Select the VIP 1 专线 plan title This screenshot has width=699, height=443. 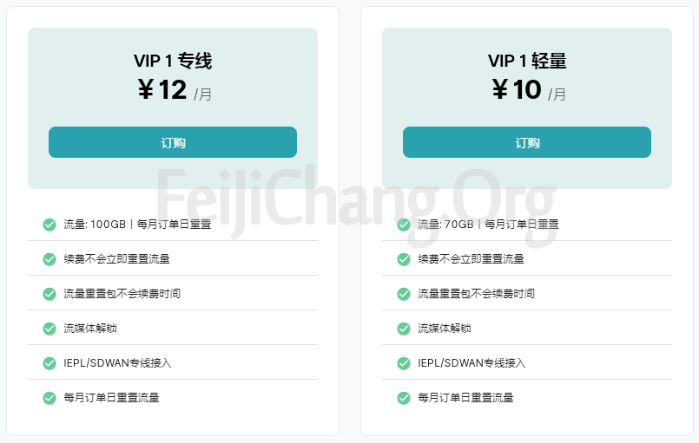point(173,61)
